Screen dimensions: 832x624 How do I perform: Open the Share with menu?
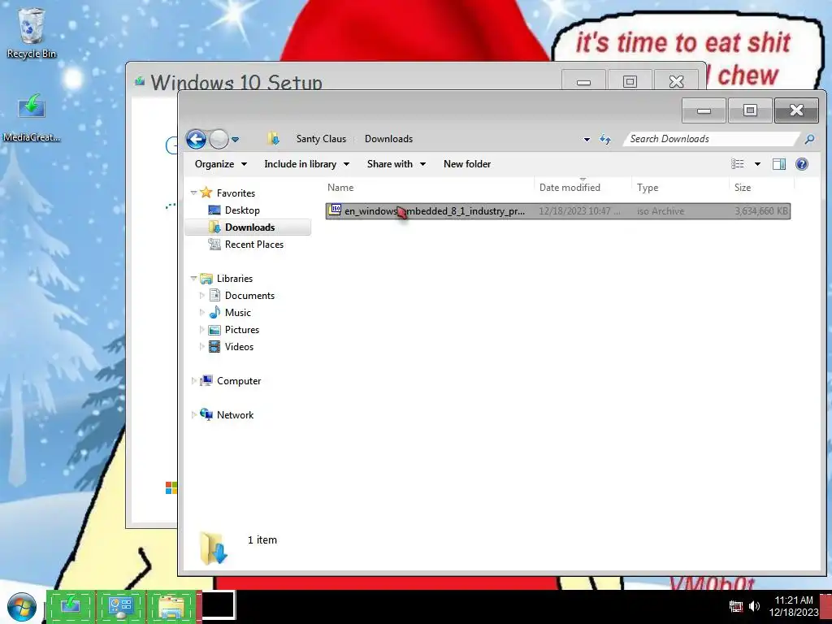[x=396, y=164]
